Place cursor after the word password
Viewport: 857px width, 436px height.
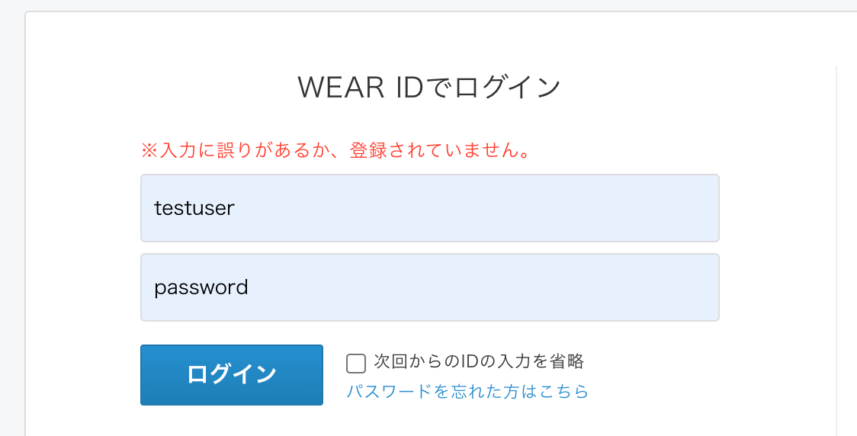(x=250, y=287)
